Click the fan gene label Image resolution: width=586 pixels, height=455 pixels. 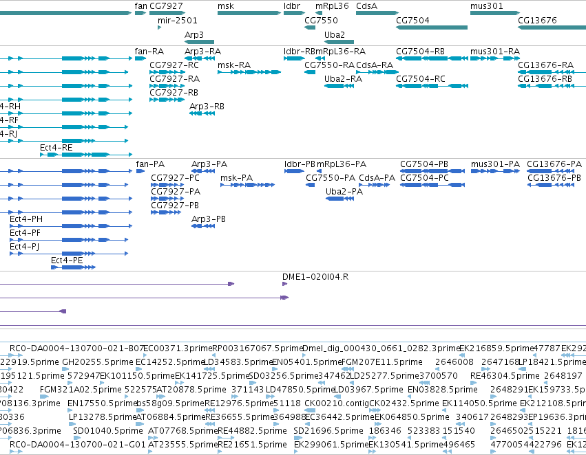[x=140, y=6]
